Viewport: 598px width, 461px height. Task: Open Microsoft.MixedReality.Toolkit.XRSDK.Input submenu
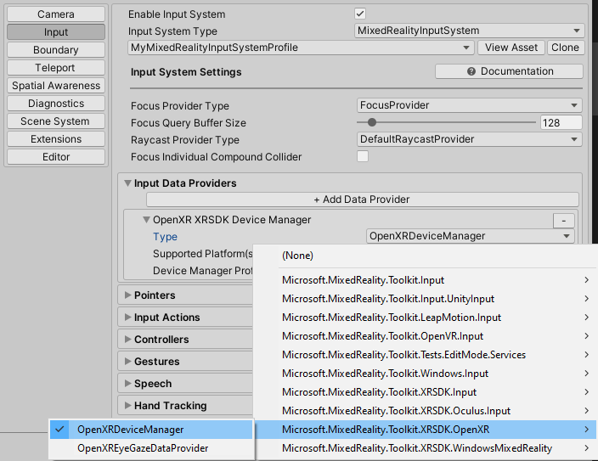(x=426, y=392)
